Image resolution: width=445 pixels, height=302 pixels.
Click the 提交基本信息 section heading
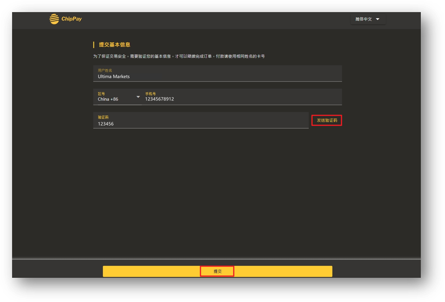click(x=114, y=45)
